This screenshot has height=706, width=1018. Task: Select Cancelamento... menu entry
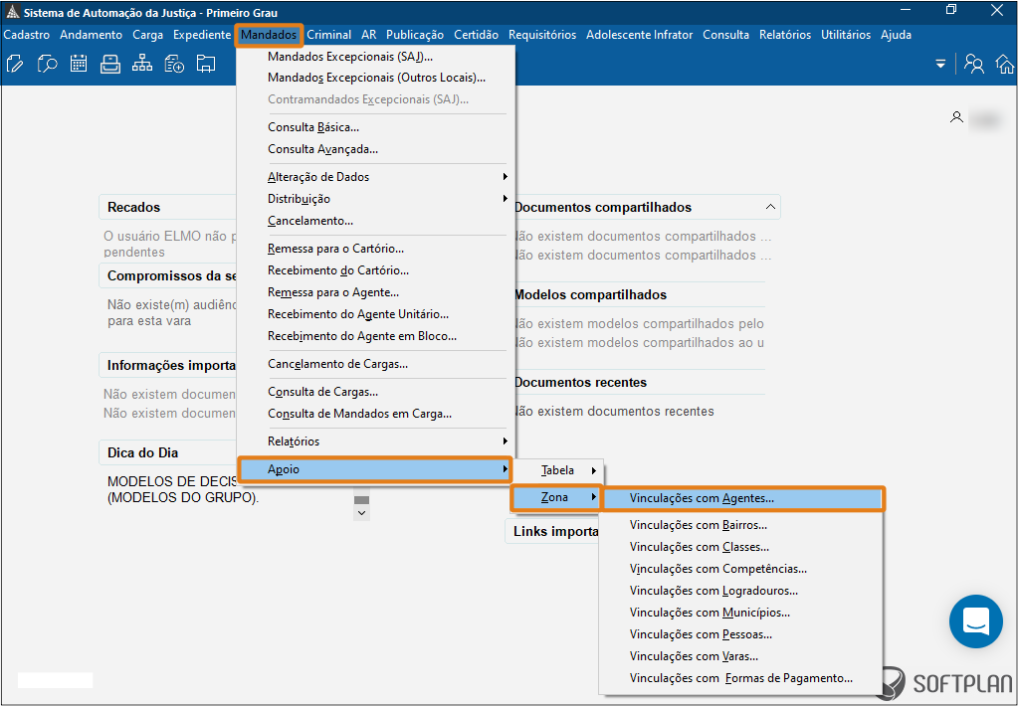point(375,221)
